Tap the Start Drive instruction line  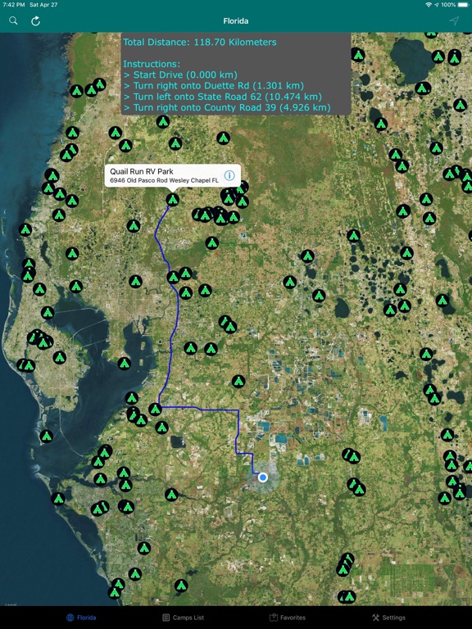coord(180,75)
